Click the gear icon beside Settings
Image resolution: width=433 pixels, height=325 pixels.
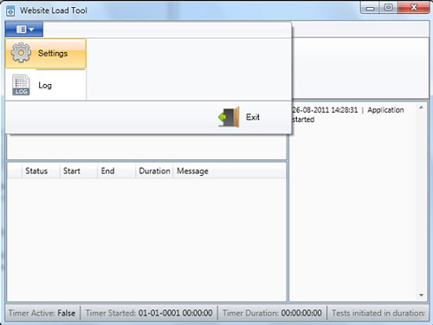pyautogui.click(x=21, y=53)
